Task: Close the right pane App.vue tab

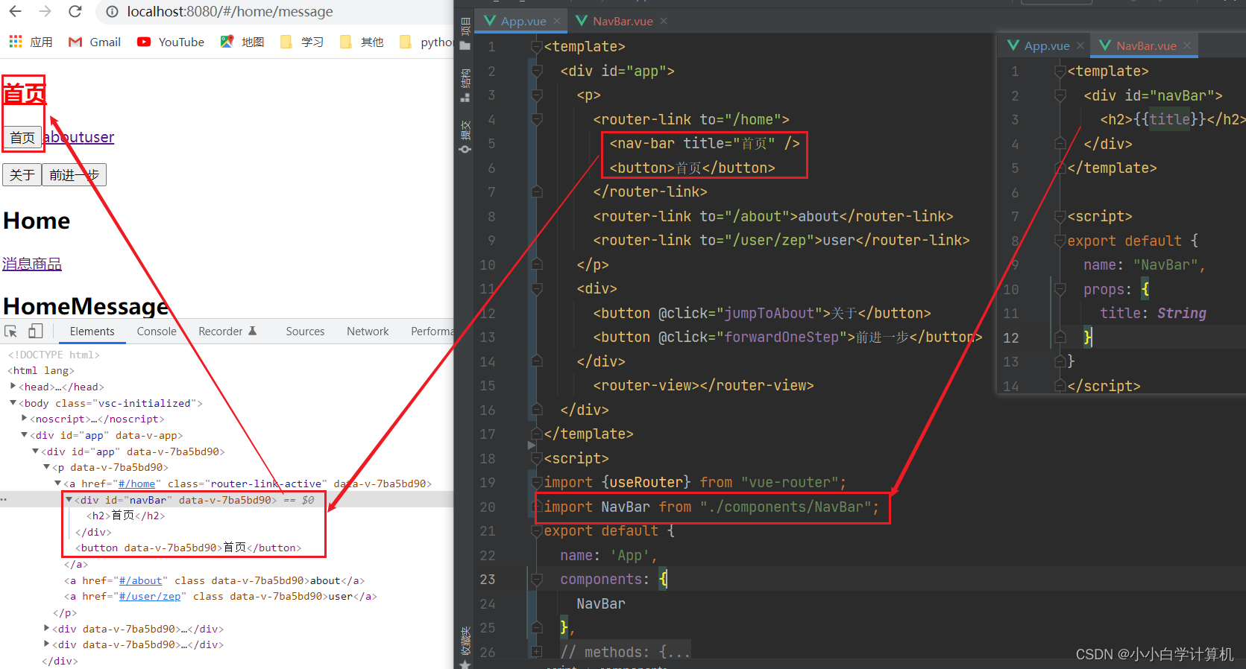Action: [x=1080, y=45]
